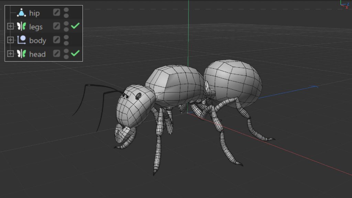Screen dimensions: 352x198
Task: Disable the head symmetry green checkmark
Action: click(x=75, y=53)
